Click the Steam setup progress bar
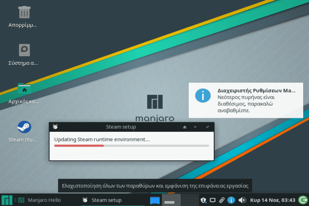 132,146
